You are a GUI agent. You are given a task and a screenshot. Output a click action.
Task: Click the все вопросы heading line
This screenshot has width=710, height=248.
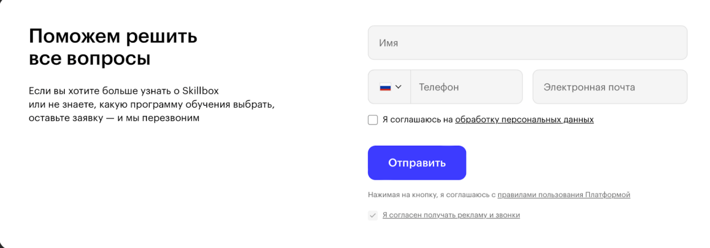pos(89,59)
